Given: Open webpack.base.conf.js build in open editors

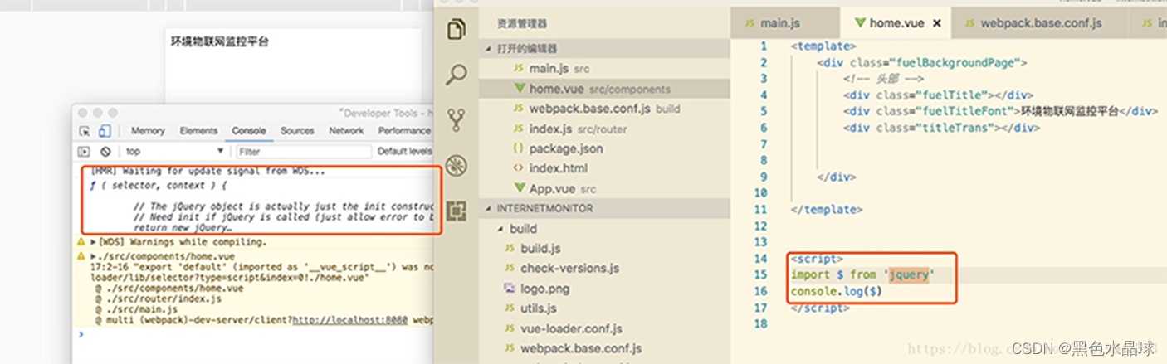Looking at the screenshot, I should (x=605, y=109).
